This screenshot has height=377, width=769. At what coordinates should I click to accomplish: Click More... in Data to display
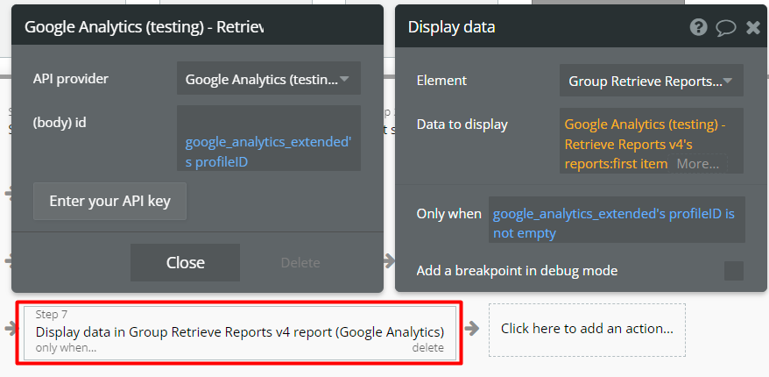coord(698,164)
